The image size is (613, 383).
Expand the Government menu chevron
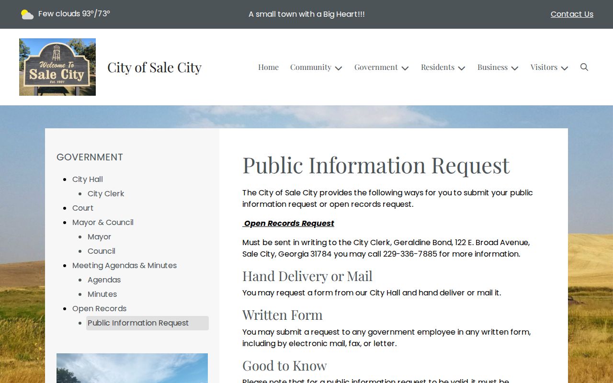[x=405, y=68]
